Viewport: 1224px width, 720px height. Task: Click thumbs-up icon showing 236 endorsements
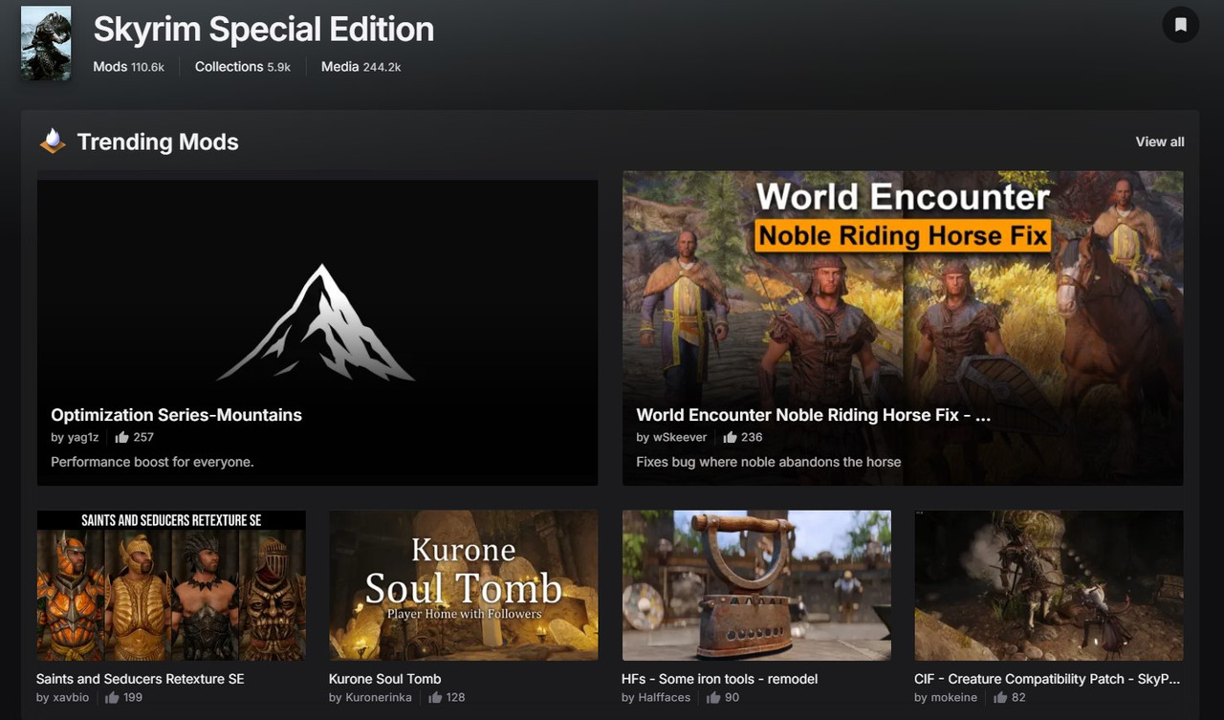click(730, 437)
